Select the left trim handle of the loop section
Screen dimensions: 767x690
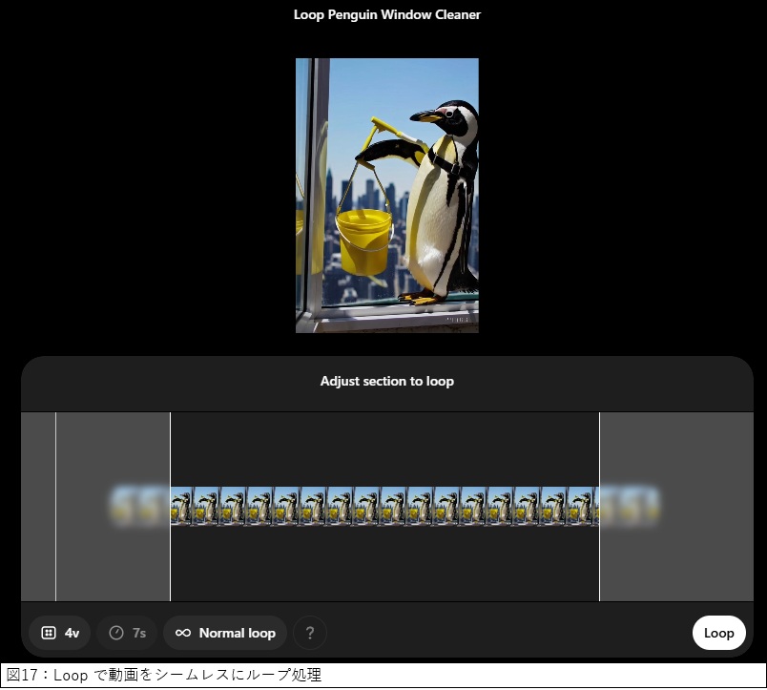pos(170,506)
